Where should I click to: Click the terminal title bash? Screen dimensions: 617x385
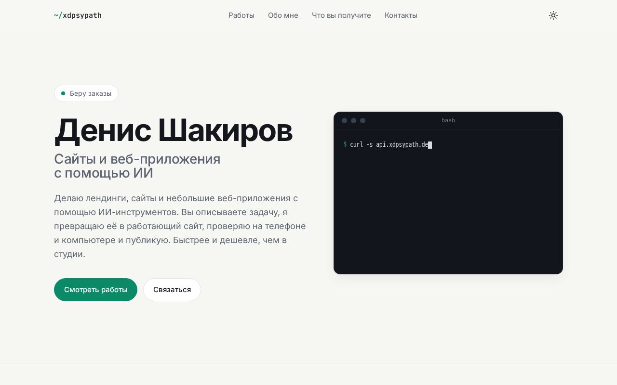(x=448, y=120)
